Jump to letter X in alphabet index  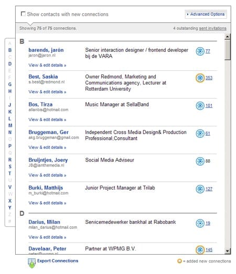click(x=10, y=201)
